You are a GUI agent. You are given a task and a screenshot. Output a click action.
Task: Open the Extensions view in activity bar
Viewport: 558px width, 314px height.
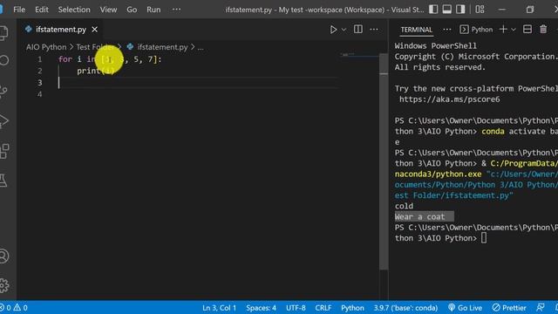click(x=4, y=151)
